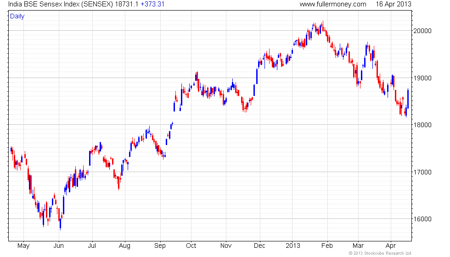Image resolution: width=450 pixels, height=257 pixels.
Task: Click the date 16 Apr 2013
Action: 394,4
